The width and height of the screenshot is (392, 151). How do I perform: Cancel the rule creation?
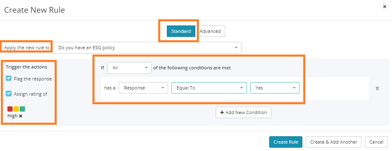point(376,142)
